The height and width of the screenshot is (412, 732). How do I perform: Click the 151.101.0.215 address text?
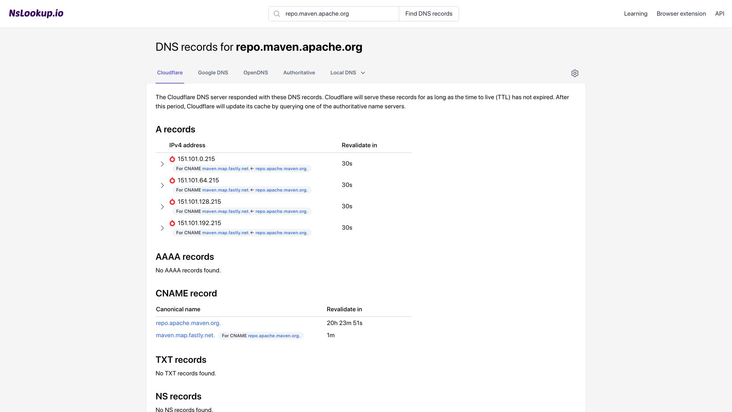pyautogui.click(x=196, y=159)
